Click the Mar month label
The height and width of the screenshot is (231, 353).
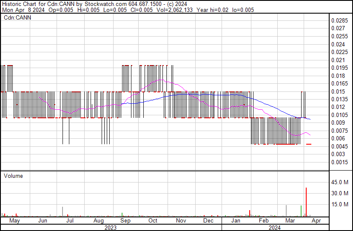[x=290, y=221]
